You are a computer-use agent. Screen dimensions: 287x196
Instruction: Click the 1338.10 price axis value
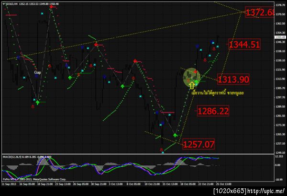pos(280,51)
